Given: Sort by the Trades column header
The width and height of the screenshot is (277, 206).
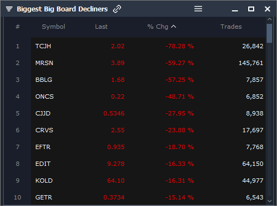Looking at the screenshot, I should click(x=231, y=27).
